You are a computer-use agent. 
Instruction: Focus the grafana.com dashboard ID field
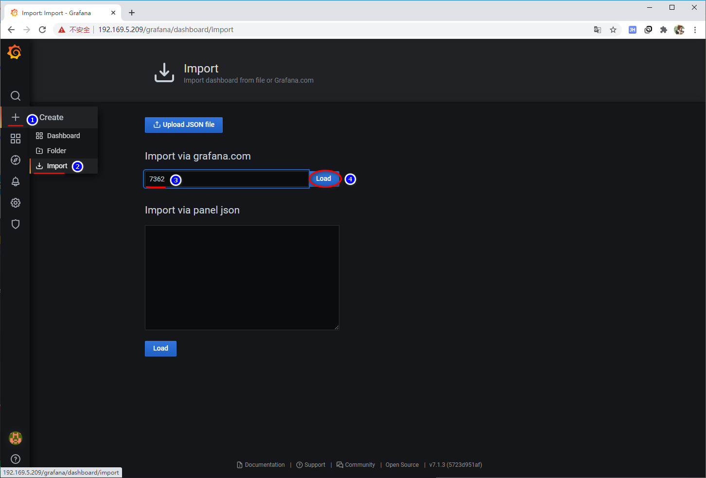pos(227,179)
